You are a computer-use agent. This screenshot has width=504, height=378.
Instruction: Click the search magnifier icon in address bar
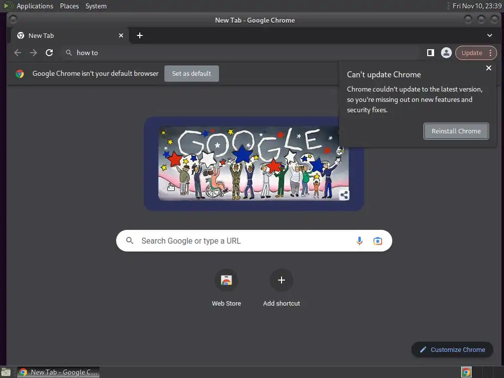(x=68, y=53)
